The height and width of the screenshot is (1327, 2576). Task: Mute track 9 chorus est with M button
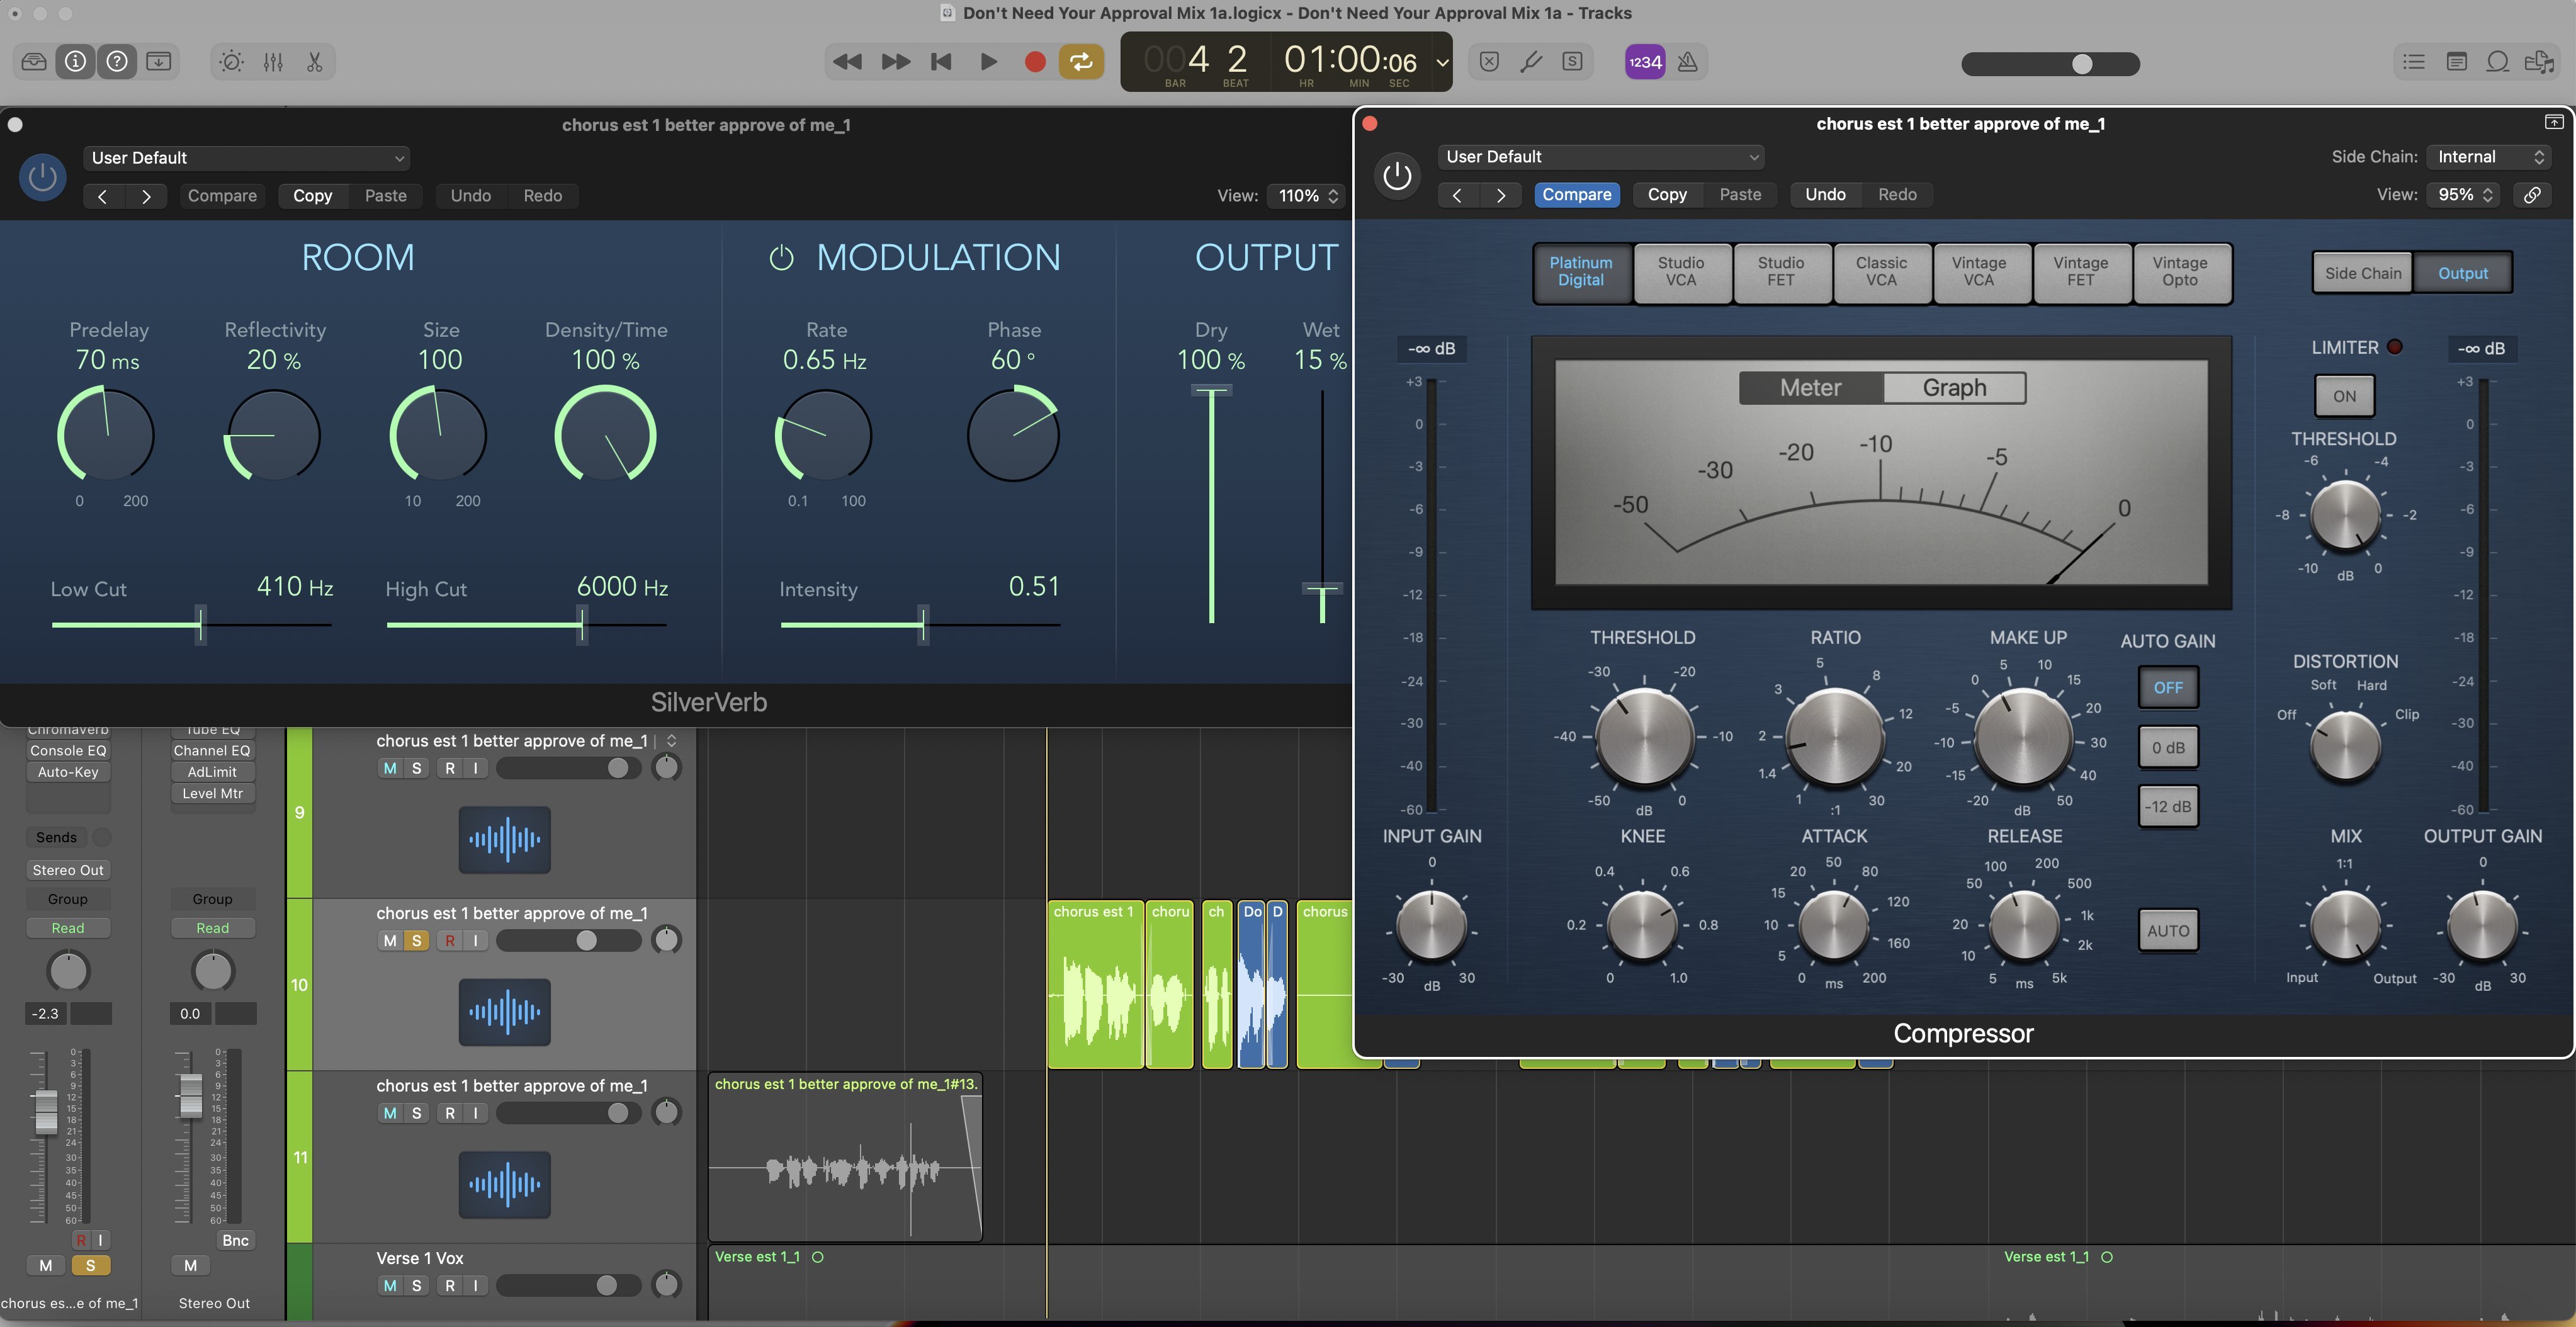pos(390,768)
